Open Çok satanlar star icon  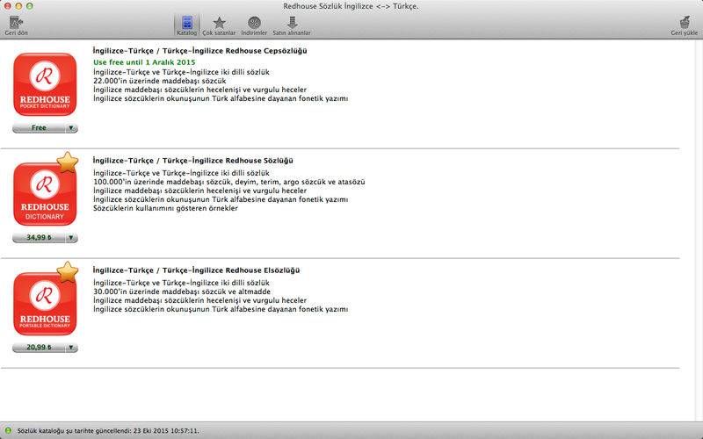(219, 23)
